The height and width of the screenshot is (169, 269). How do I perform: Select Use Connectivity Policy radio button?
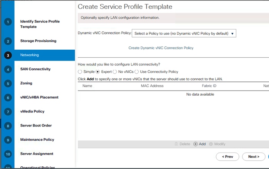136,72
